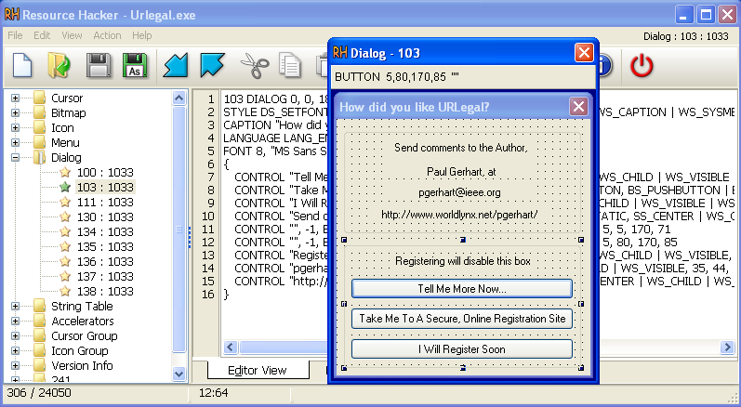
Task: Select dialog resource 138 : 1033
Action: tap(105, 292)
